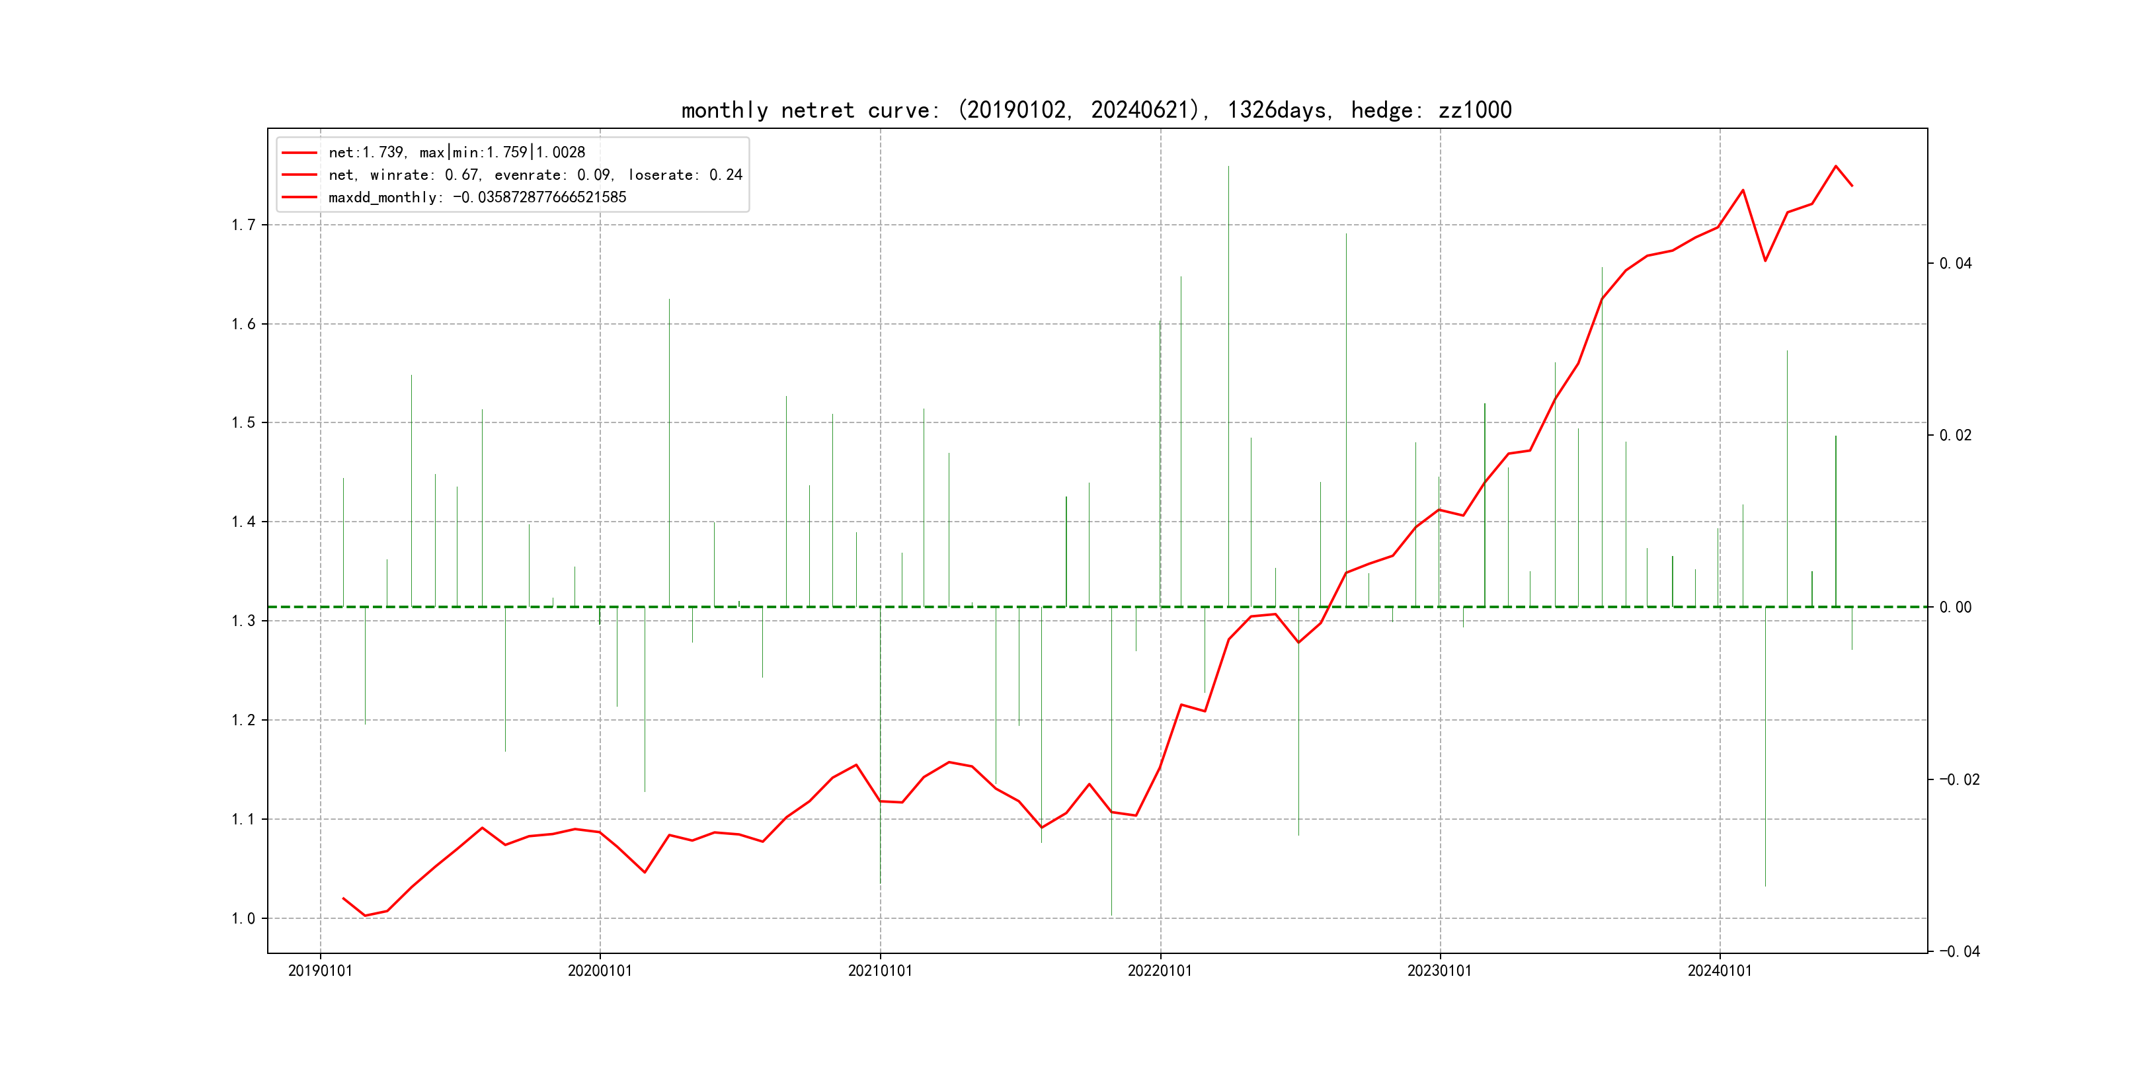The image size is (2142, 1071).
Task: Click the 20190101 x-axis label
Action: [320, 971]
